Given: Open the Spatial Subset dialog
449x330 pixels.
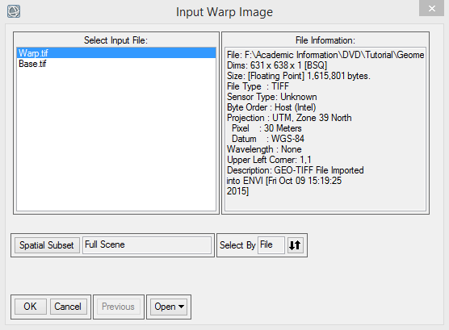Looking at the screenshot, I should [47, 245].
